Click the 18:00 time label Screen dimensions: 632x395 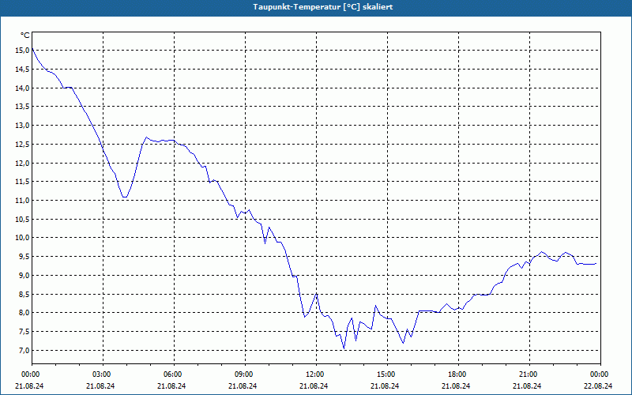[x=456, y=374]
